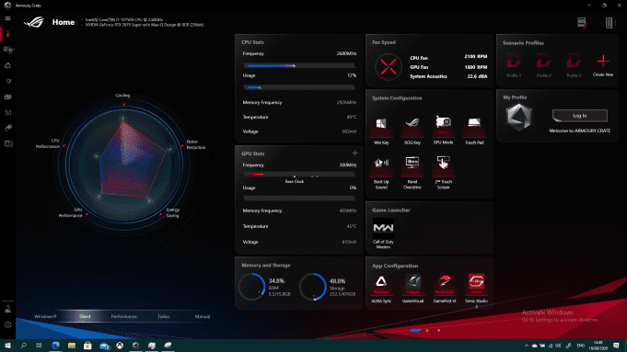Click the Energy Saving radar label
The image size is (627, 352).
click(x=173, y=212)
